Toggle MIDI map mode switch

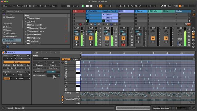pos(176,6)
